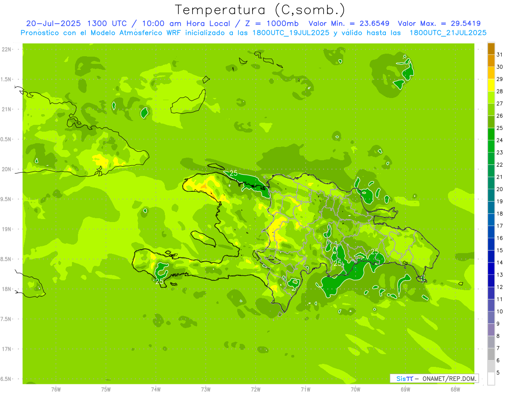Click the legend label '27'
Screen dimensions: 511x395
point(500,104)
